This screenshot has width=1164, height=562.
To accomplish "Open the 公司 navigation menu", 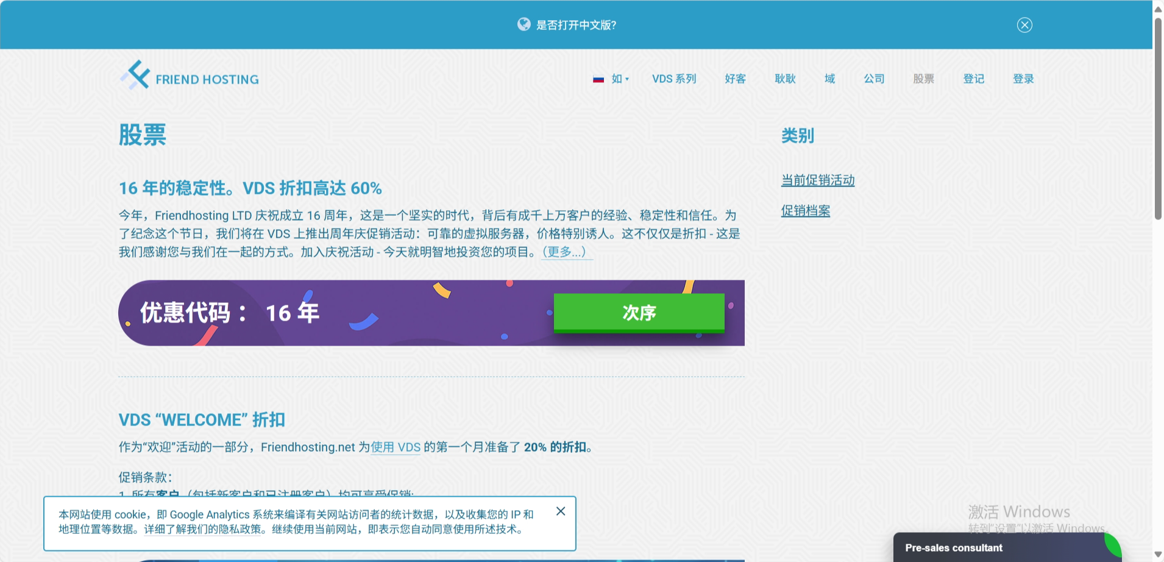I will [x=873, y=79].
